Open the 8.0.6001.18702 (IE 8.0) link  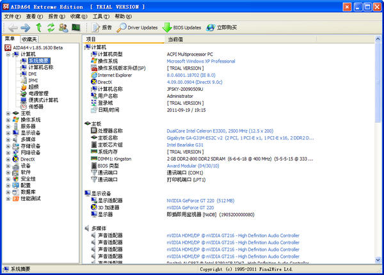pos(191,75)
